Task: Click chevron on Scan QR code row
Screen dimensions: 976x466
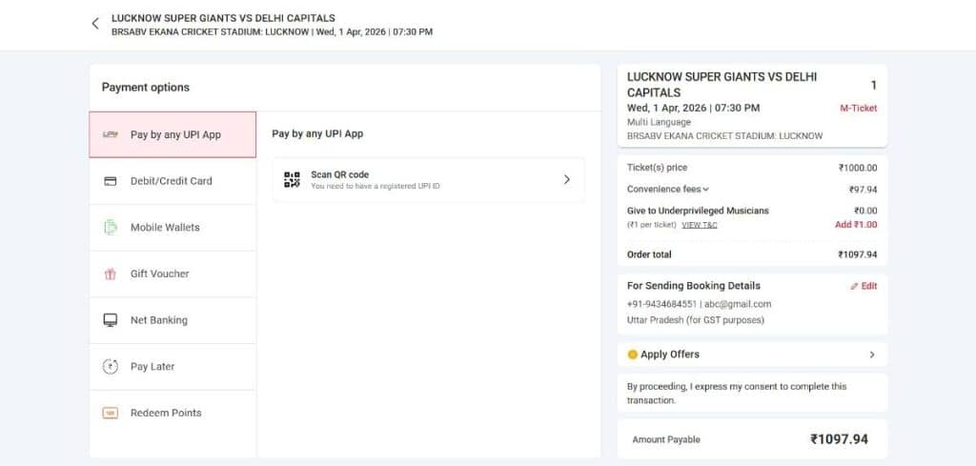Action: 566,180
